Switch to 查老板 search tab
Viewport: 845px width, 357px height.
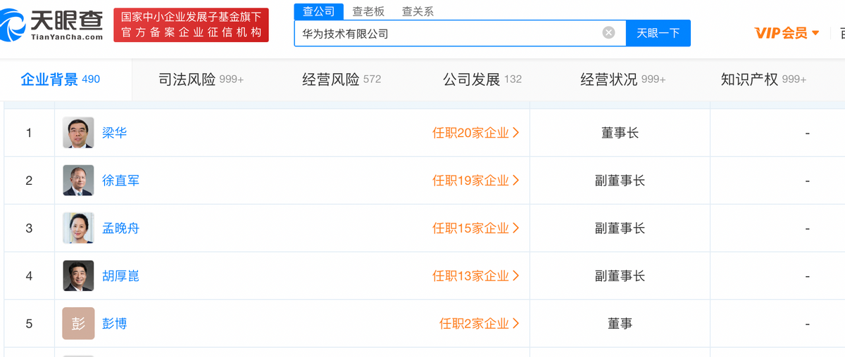tap(368, 11)
